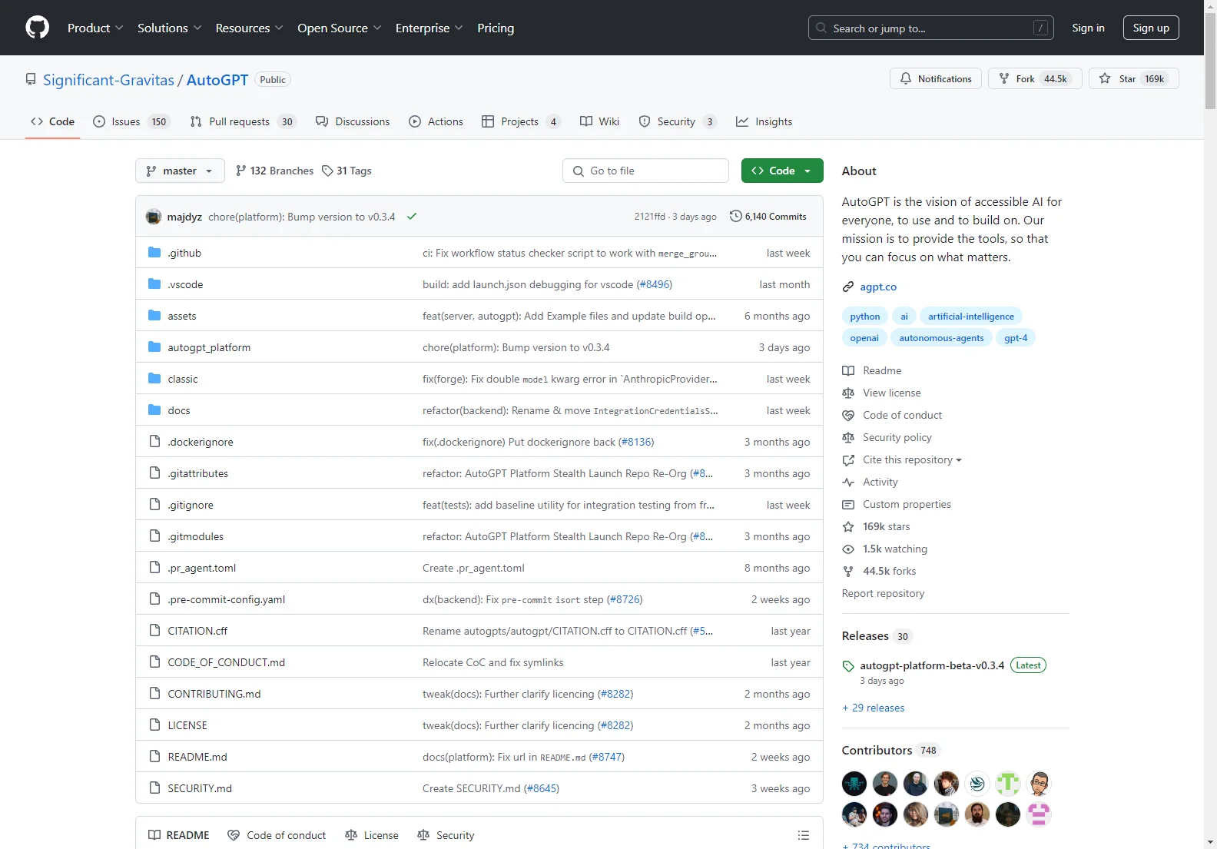
Task: Open the green Code dropdown button
Action: pyautogui.click(x=782, y=171)
